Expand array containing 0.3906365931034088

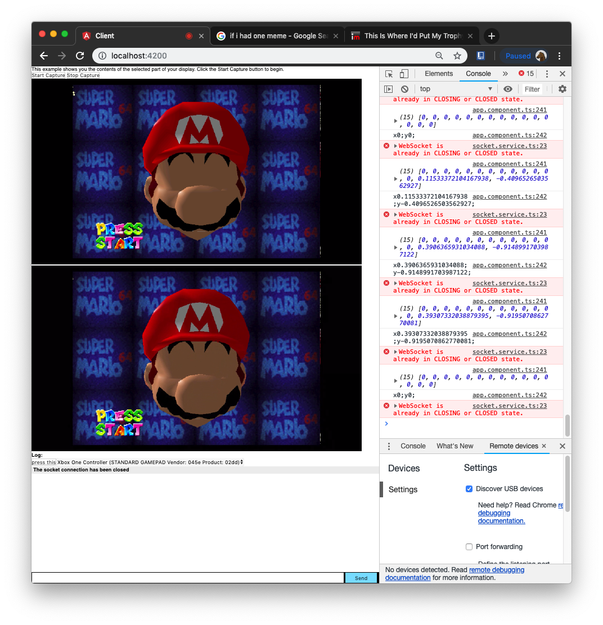(x=395, y=247)
